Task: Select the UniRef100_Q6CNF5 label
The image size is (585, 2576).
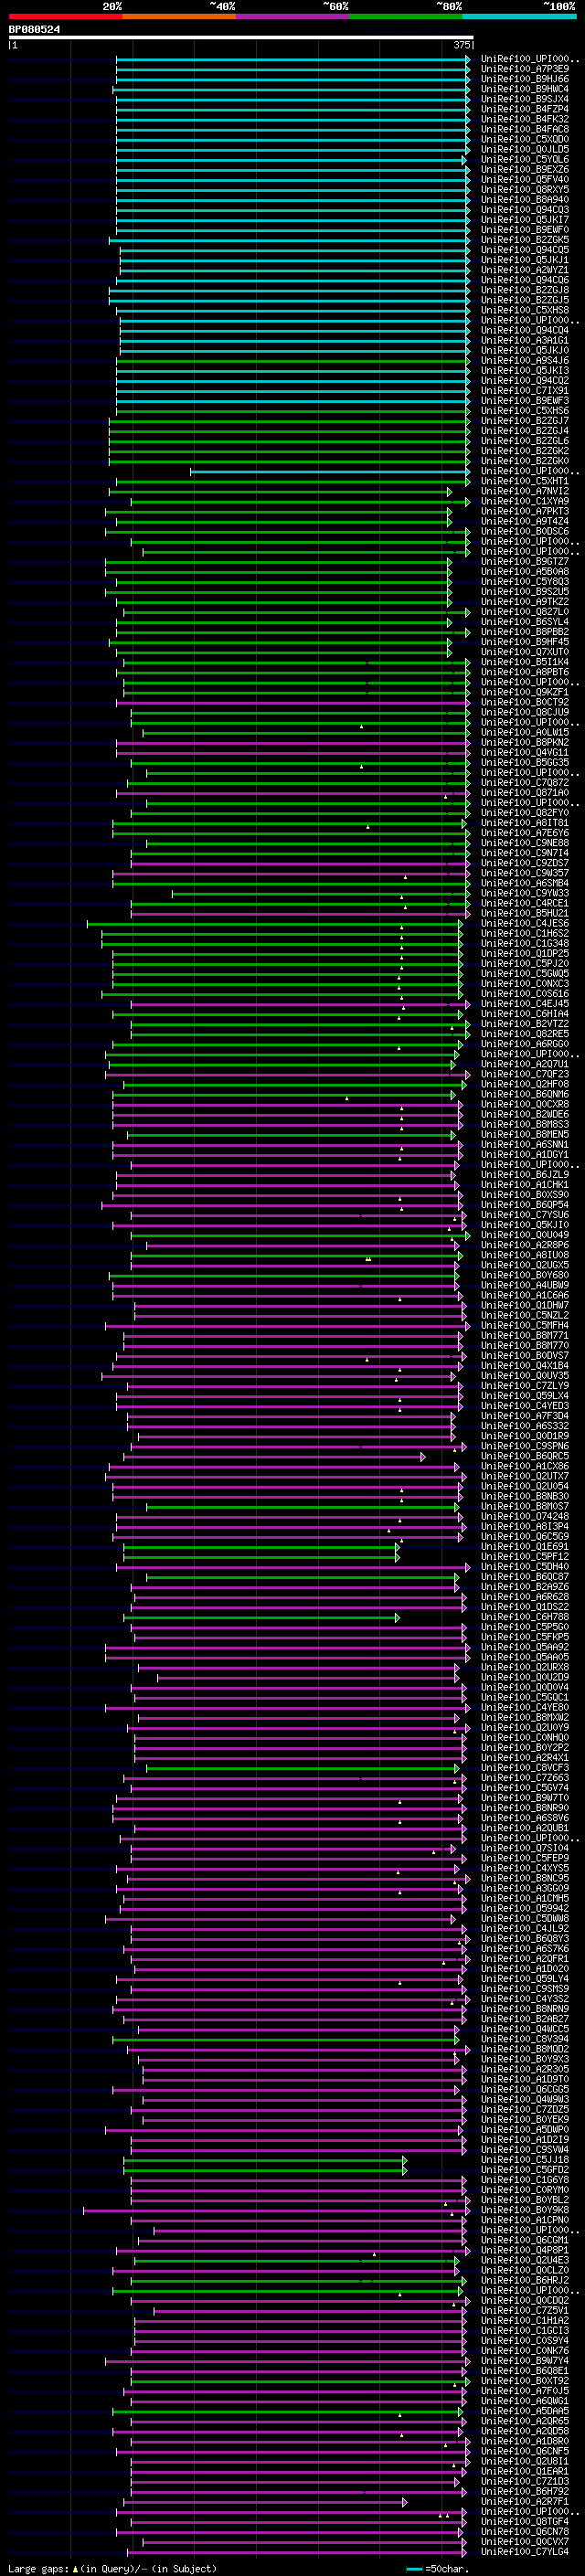Action: click(525, 2450)
